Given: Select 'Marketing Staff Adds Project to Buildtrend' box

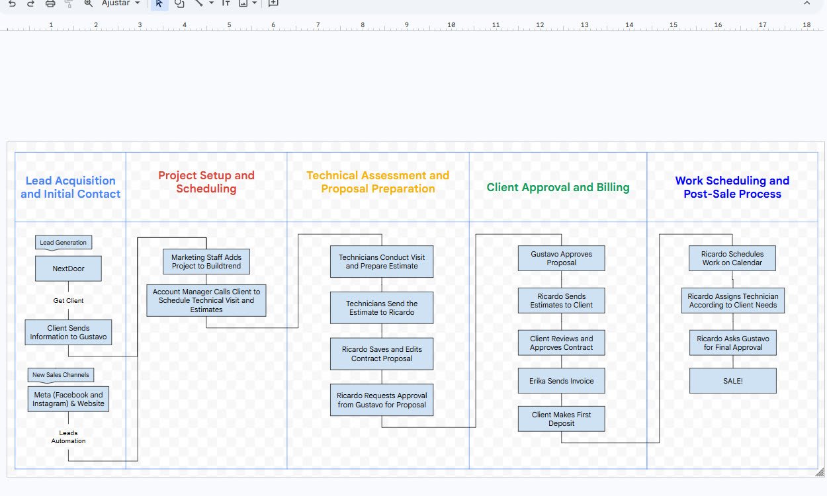Looking at the screenshot, I should click(206, 261).
